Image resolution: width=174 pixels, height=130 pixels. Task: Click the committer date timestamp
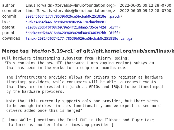tap(145, 11)
